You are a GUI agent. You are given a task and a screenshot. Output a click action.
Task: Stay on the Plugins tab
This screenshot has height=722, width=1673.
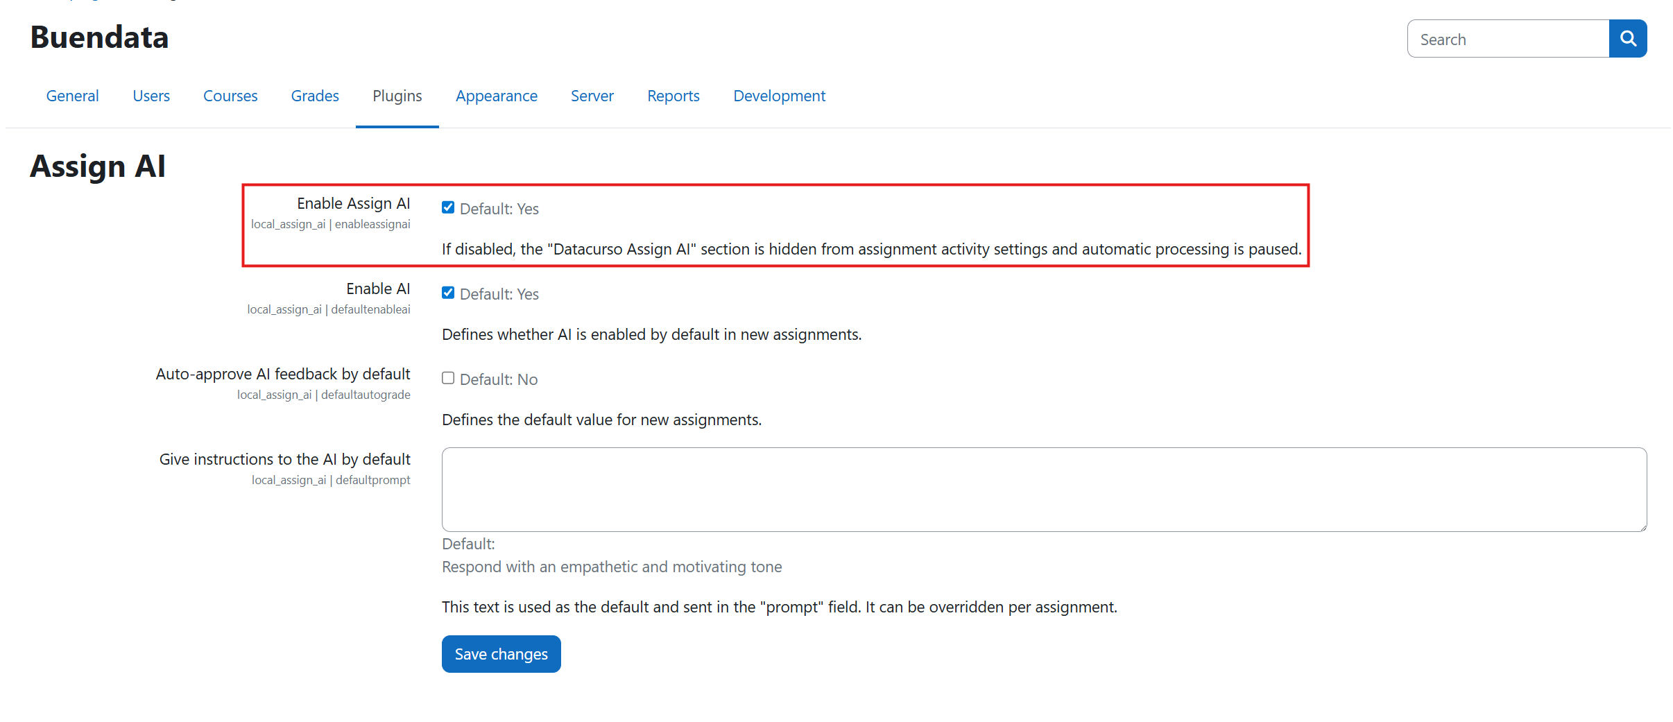(397, 96)
